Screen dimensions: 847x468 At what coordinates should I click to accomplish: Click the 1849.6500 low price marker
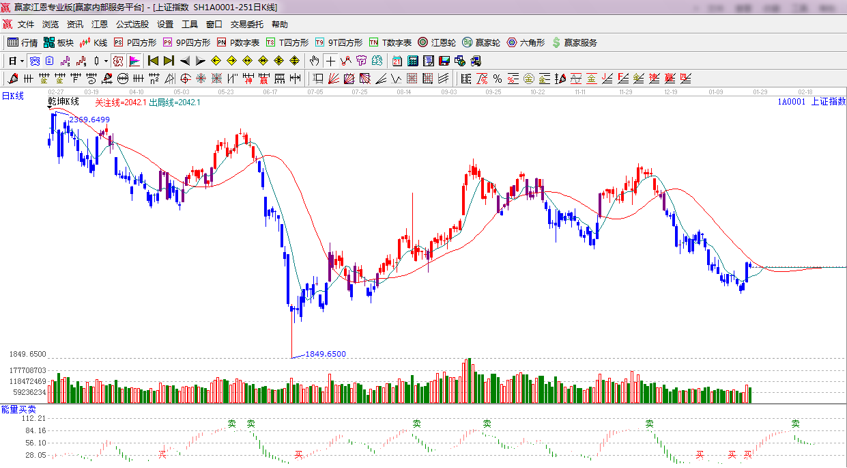coord(325,354)
